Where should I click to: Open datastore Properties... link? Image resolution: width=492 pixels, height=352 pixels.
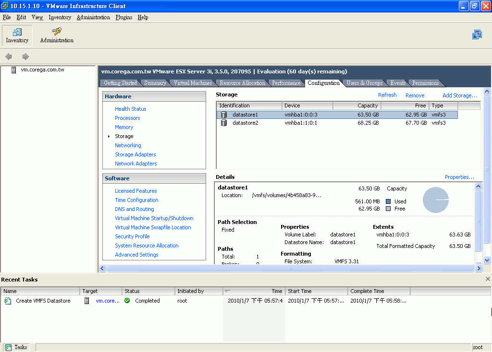(x=459, y=177)
